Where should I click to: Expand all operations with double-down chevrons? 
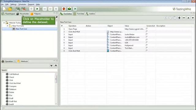(51, 65)
